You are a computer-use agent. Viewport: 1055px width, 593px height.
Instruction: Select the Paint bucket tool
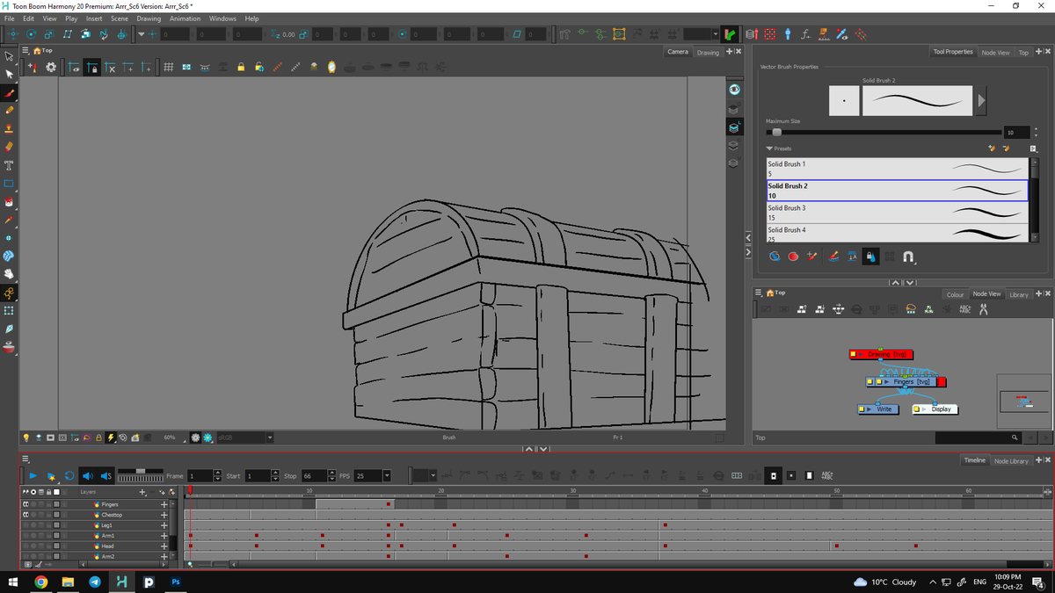pyautogui.click(x=10, y=201)
